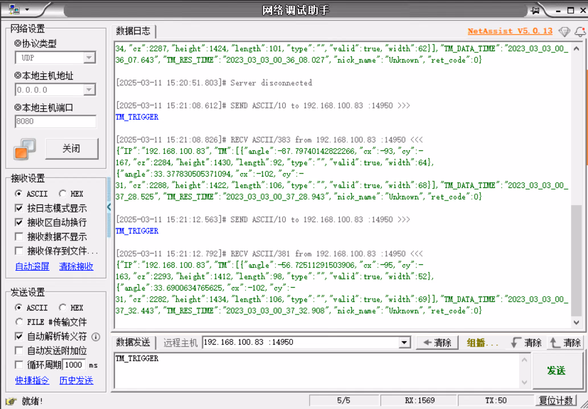588x409 pixels.
Task: Click the Server disconnected log line
Action: coord(214,83)
